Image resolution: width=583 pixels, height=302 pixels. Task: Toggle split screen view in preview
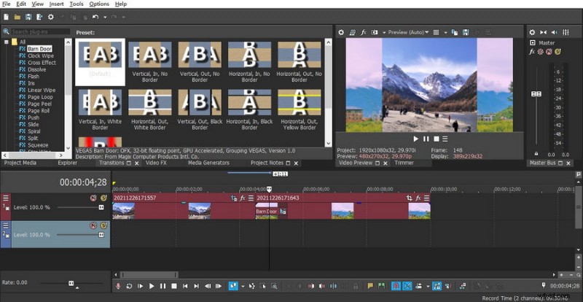[x=375, y=32]
